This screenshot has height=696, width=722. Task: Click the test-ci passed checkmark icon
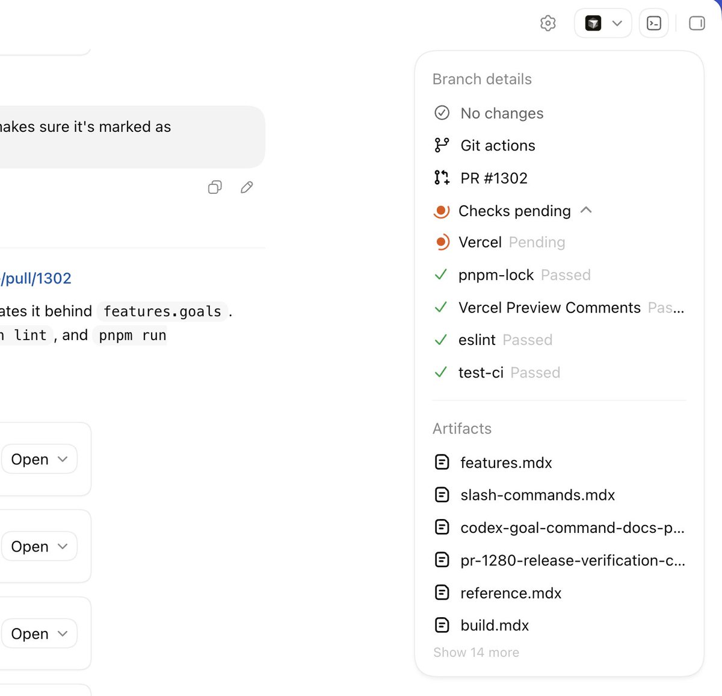(440, 372)
